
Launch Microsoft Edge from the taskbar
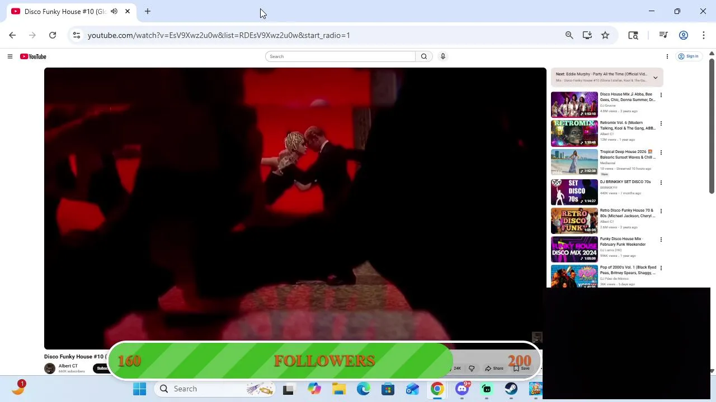tap(364, 389)
